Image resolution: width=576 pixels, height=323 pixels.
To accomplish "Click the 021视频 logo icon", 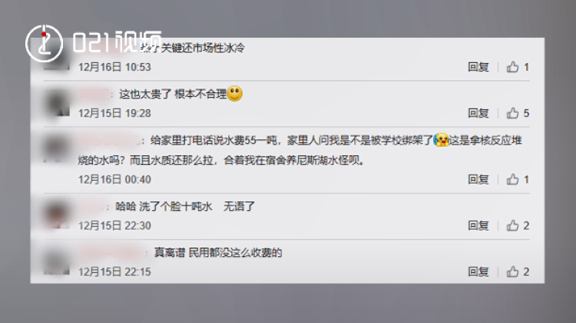I will [x=44, y=43].
